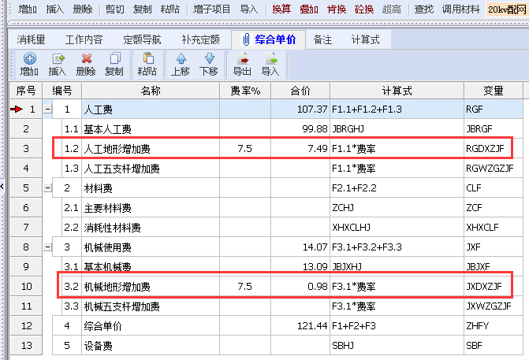Image resolution: width=529 pixels, height=360 pixels.
Task: Open the 消耗量 tab
Action: (31, 39)
